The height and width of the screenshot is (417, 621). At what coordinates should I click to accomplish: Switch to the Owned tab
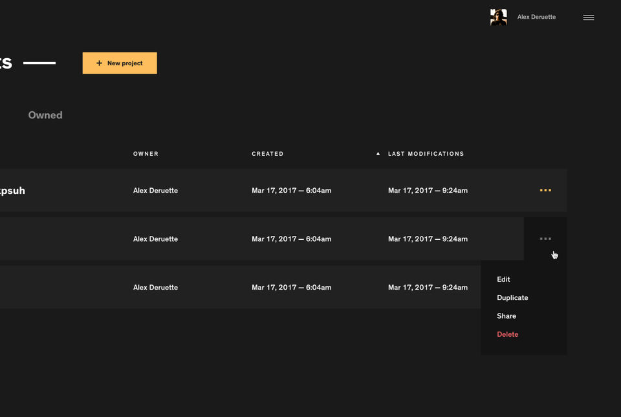pos(45,115)
